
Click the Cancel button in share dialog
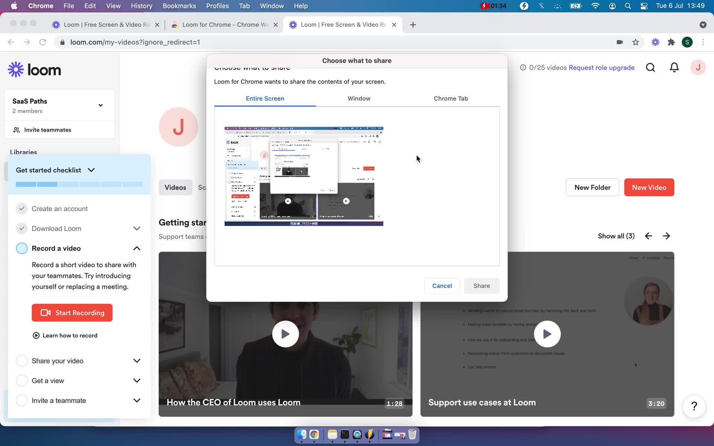coord(441,285)
